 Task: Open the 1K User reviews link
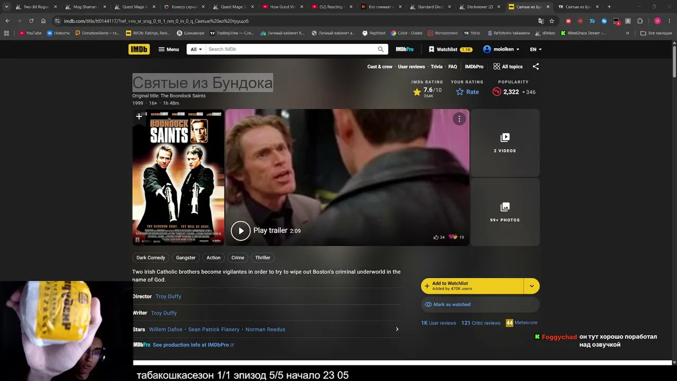[438, 323]
